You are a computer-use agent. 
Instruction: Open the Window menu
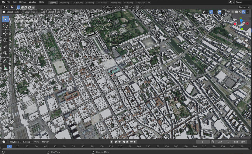(33, 2)
